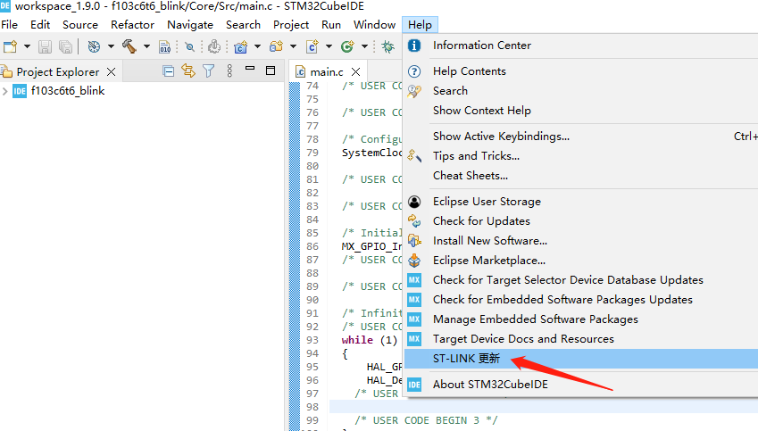
Task: Click the binary 010 file icon
Action: (165, 47)
